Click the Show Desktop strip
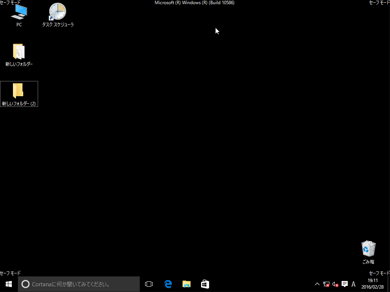This screenshot has width=390, height=292. coord(388,284)
